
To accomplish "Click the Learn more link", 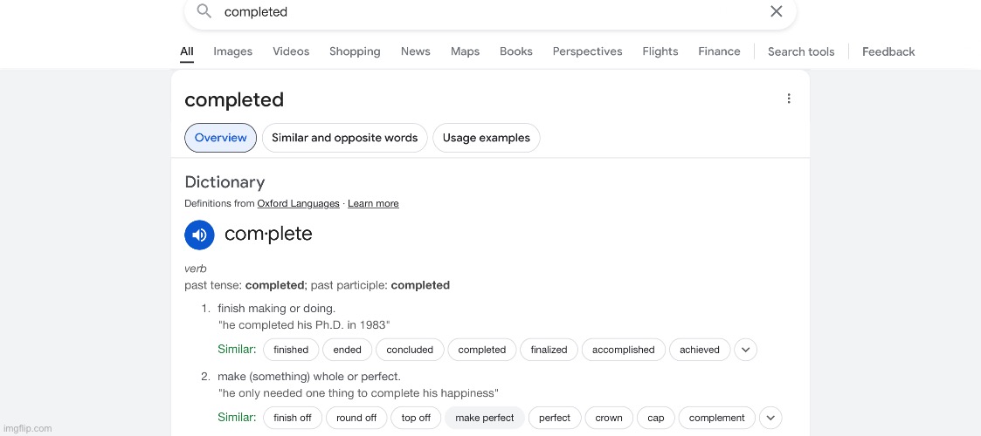I will 373,203.
